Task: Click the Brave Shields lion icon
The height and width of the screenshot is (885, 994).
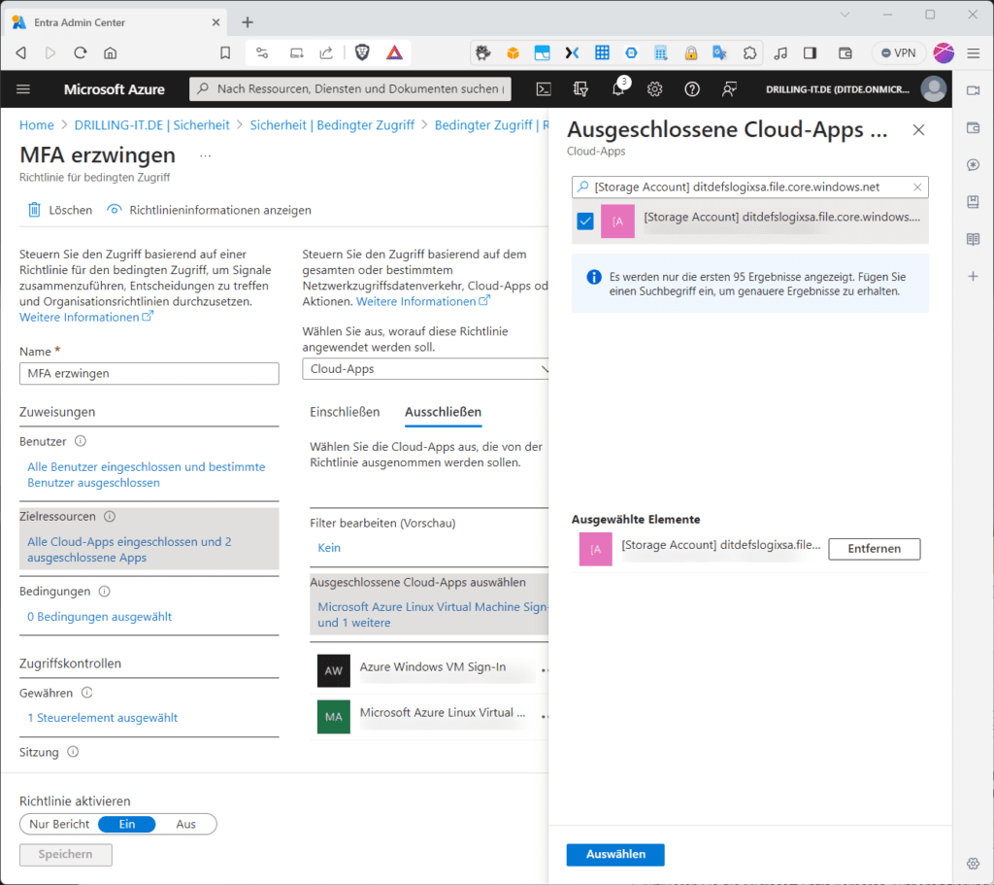Action: (x=362, y=52)
